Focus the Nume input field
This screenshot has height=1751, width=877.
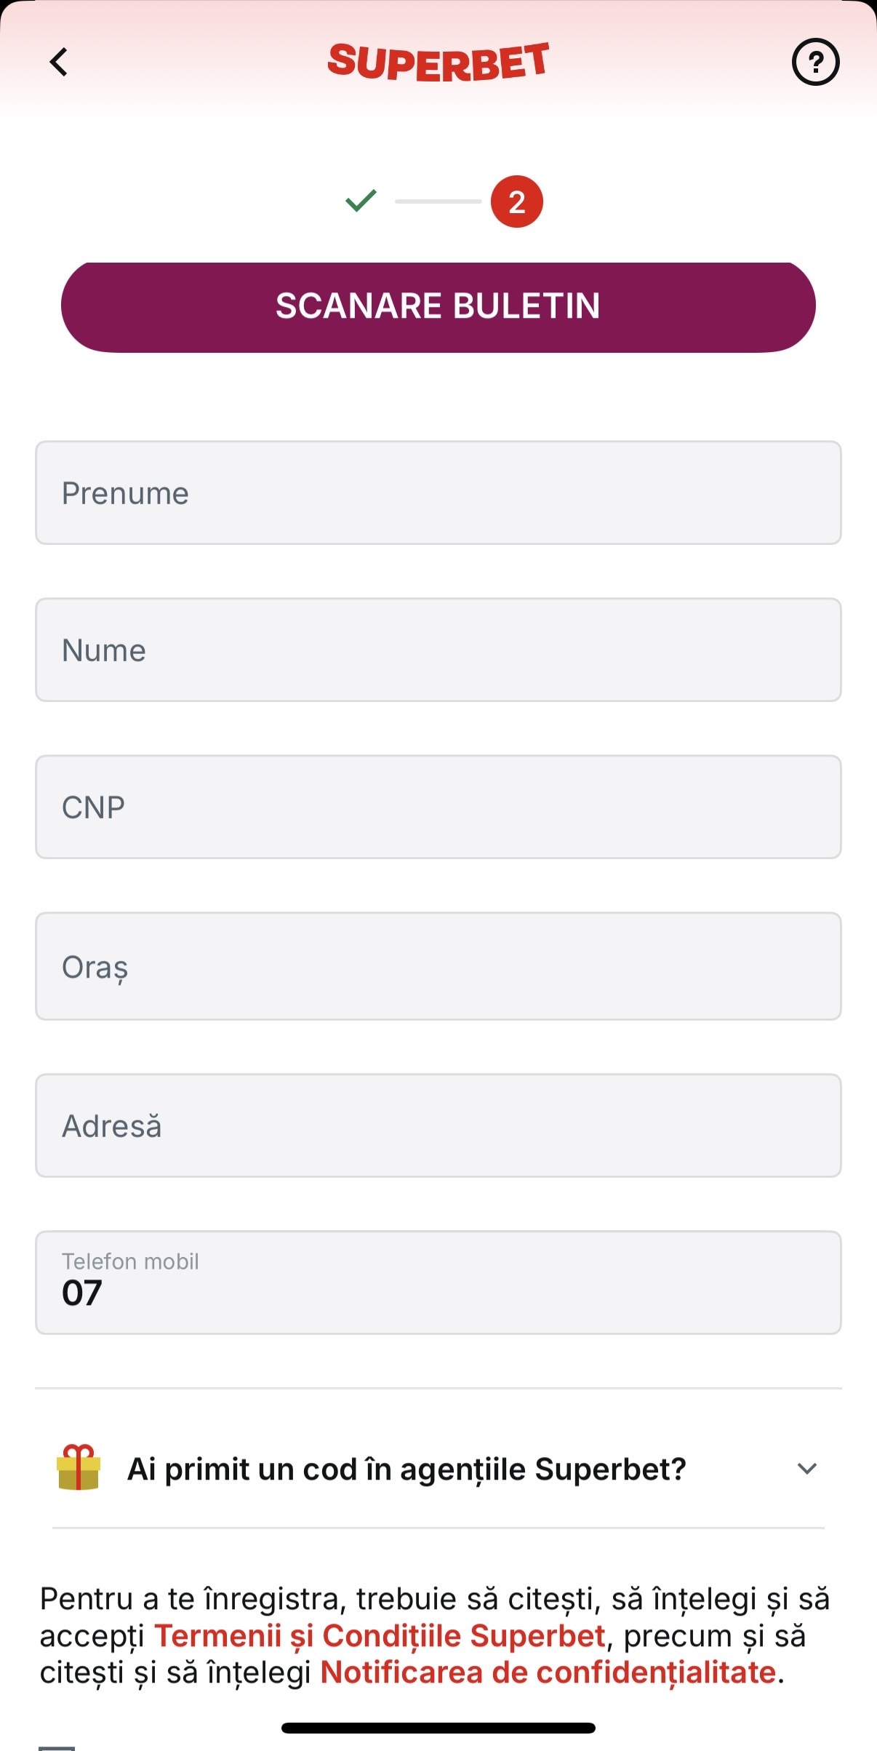coord(438,650)
